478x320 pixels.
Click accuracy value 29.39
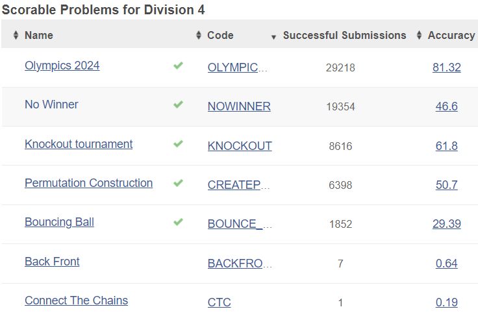click(x=446, y=224)
